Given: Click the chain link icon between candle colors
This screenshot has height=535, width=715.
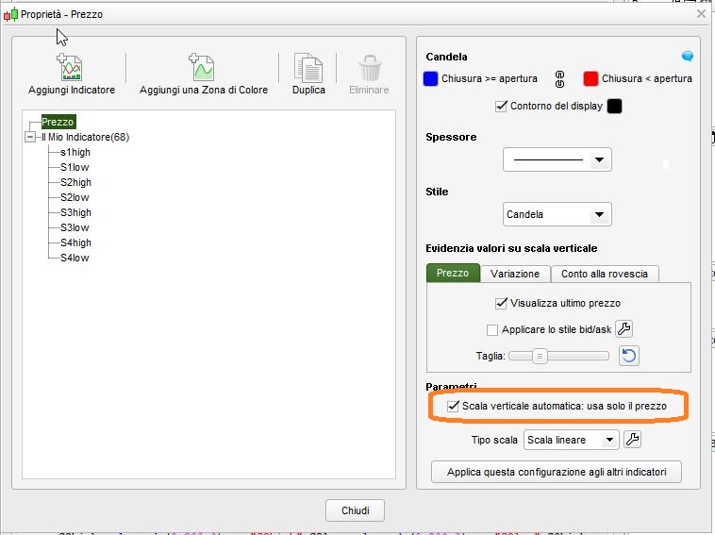Looking at the screenshot, I should click(560, 79).
